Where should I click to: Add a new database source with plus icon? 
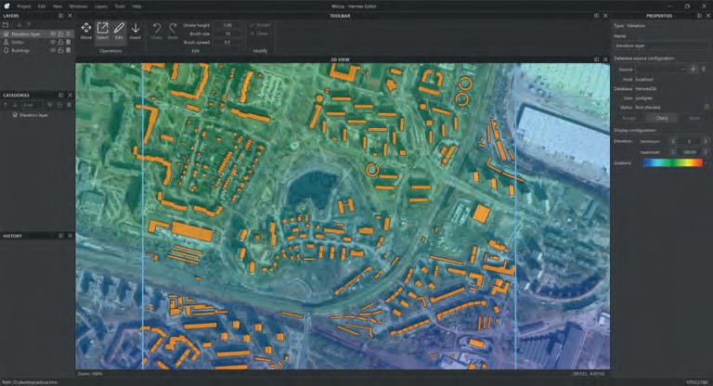tap(693, 69)
